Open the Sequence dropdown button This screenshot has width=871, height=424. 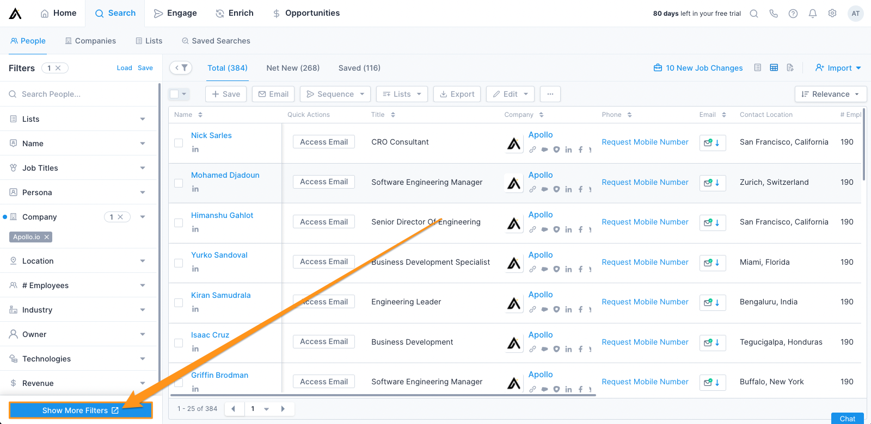click(335, 94)
